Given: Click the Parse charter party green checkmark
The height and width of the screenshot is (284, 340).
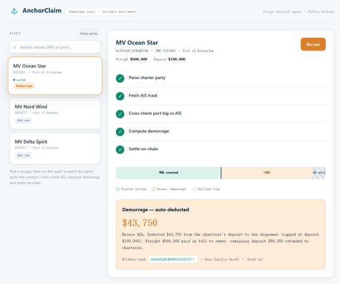Looking at the screenshot, I should (120, 78).
